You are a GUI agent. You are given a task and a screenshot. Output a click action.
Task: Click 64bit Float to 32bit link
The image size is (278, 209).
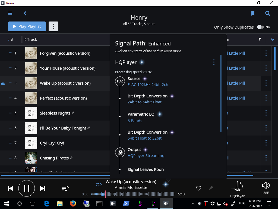pyautogui.click(x=144, y=138)
